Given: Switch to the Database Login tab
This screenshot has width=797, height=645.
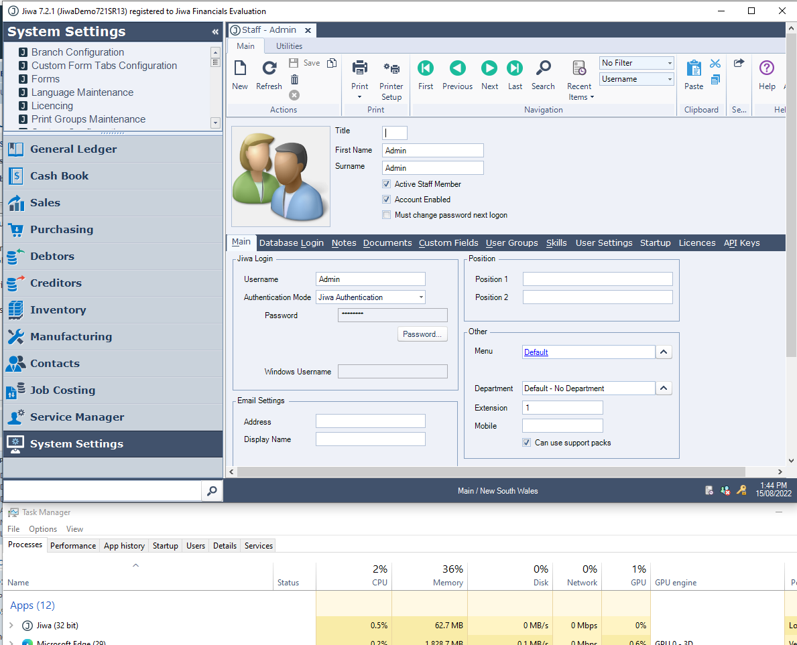Looking at the screenshot, I should point(291,243).
